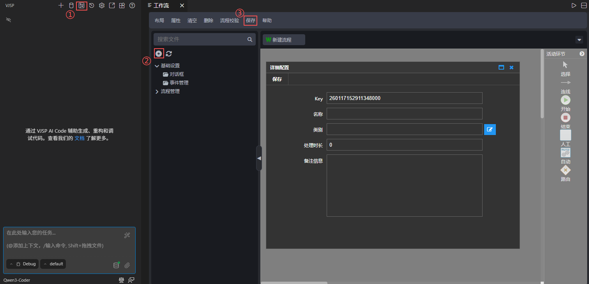Refresh the file tree list
Image resolution: width=589 pixels, height=284 pixels.
coord(169,54)
